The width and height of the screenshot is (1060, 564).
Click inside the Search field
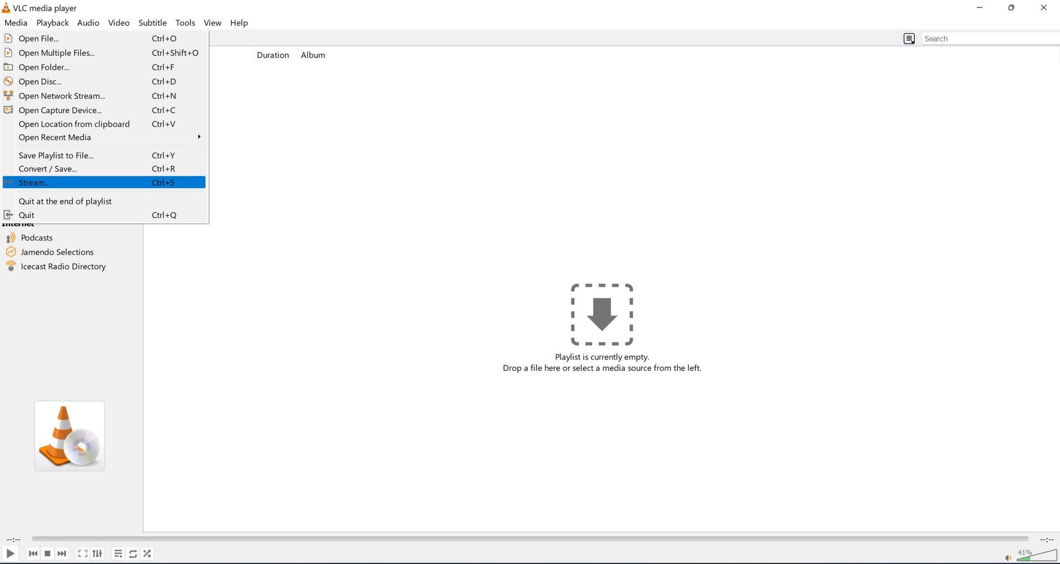(988, 38)
